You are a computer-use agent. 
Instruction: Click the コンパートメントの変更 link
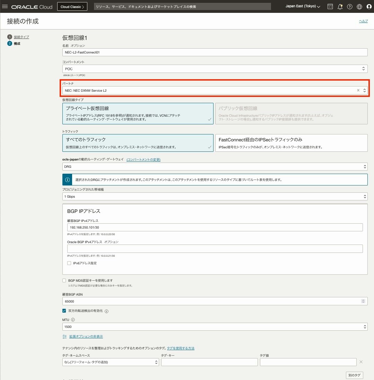[143, 159]
